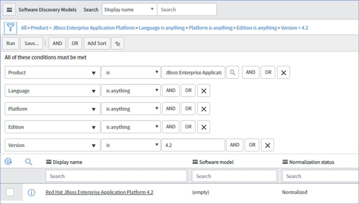Expand the Product field selector dropdown
Image resolution: width=359 pixels, height=204 pixels.
52,72
